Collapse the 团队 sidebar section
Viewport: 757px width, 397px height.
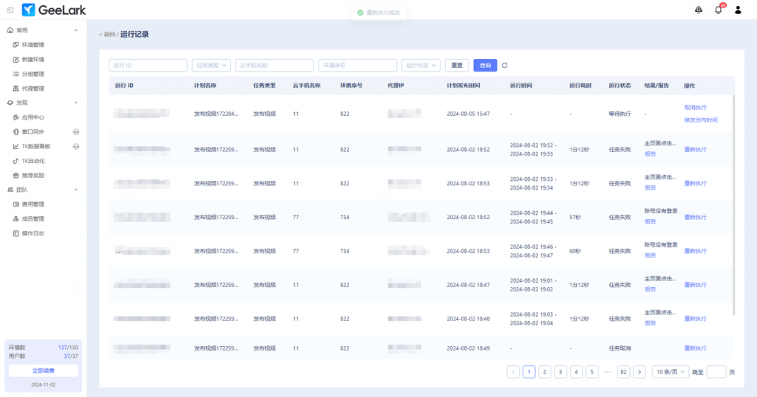click(76, 190)
